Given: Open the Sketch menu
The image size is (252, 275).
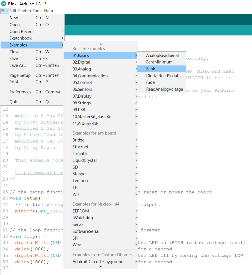Looking at the screenshot, I should [25, 11].
